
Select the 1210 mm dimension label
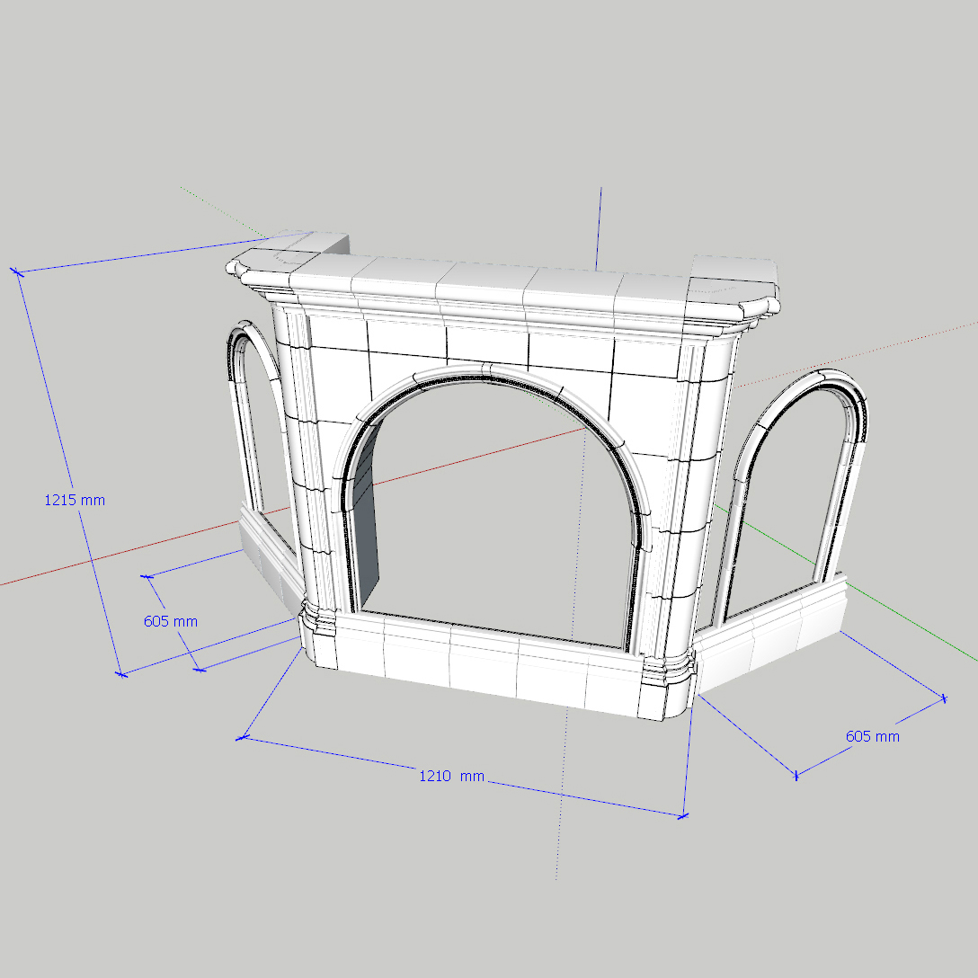[451, 777]
